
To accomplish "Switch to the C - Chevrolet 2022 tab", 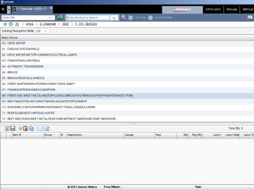I will click(32, 9).
